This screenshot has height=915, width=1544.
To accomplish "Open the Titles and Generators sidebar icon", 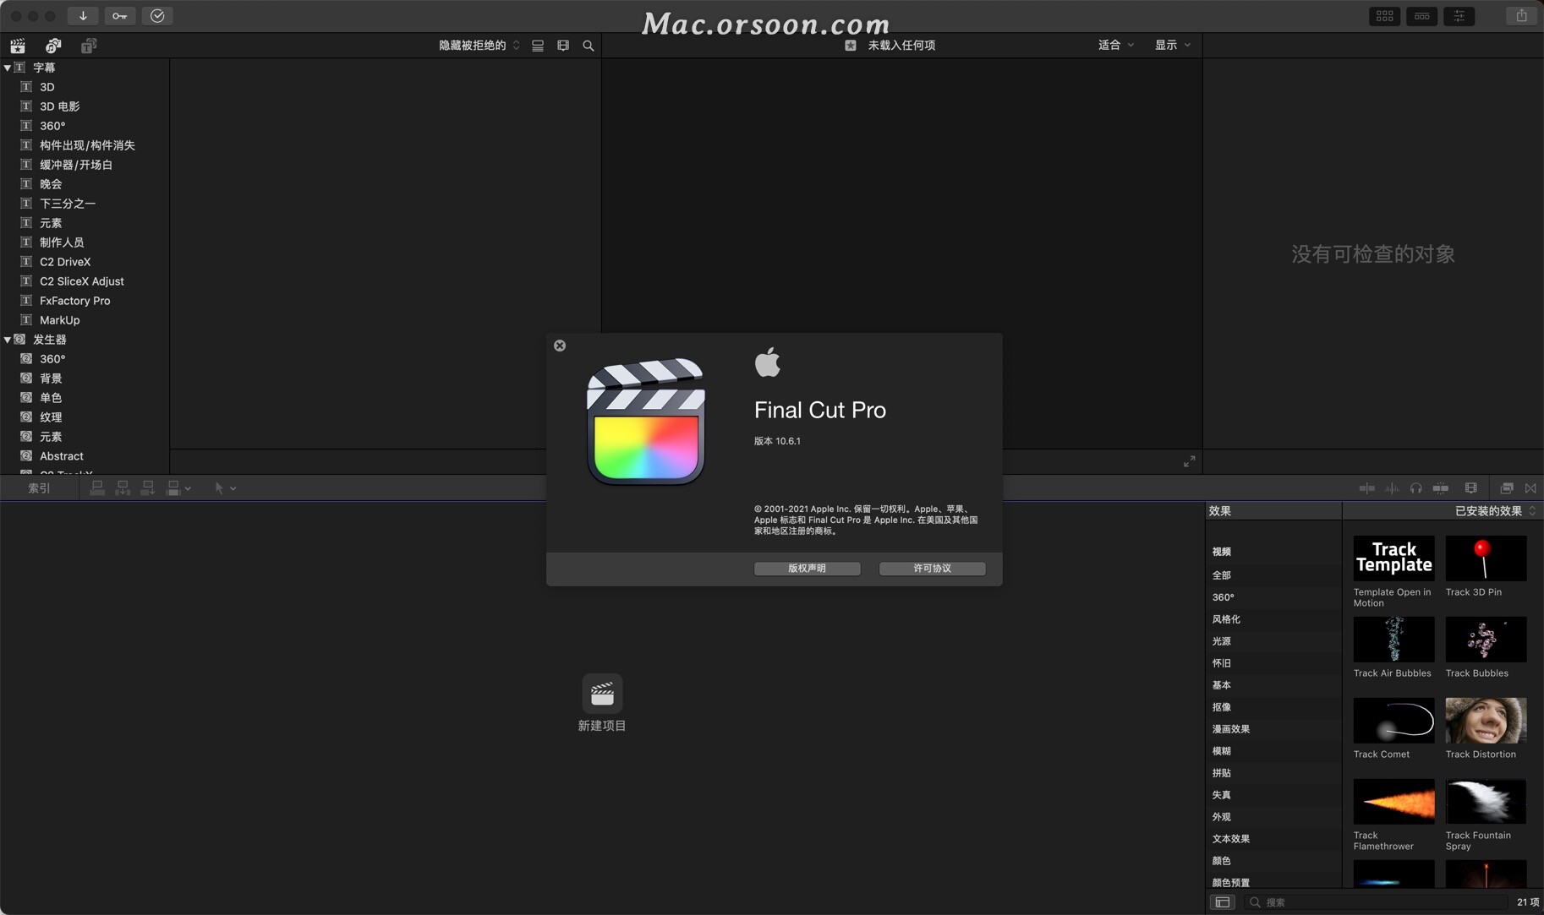I will point(88,46).
